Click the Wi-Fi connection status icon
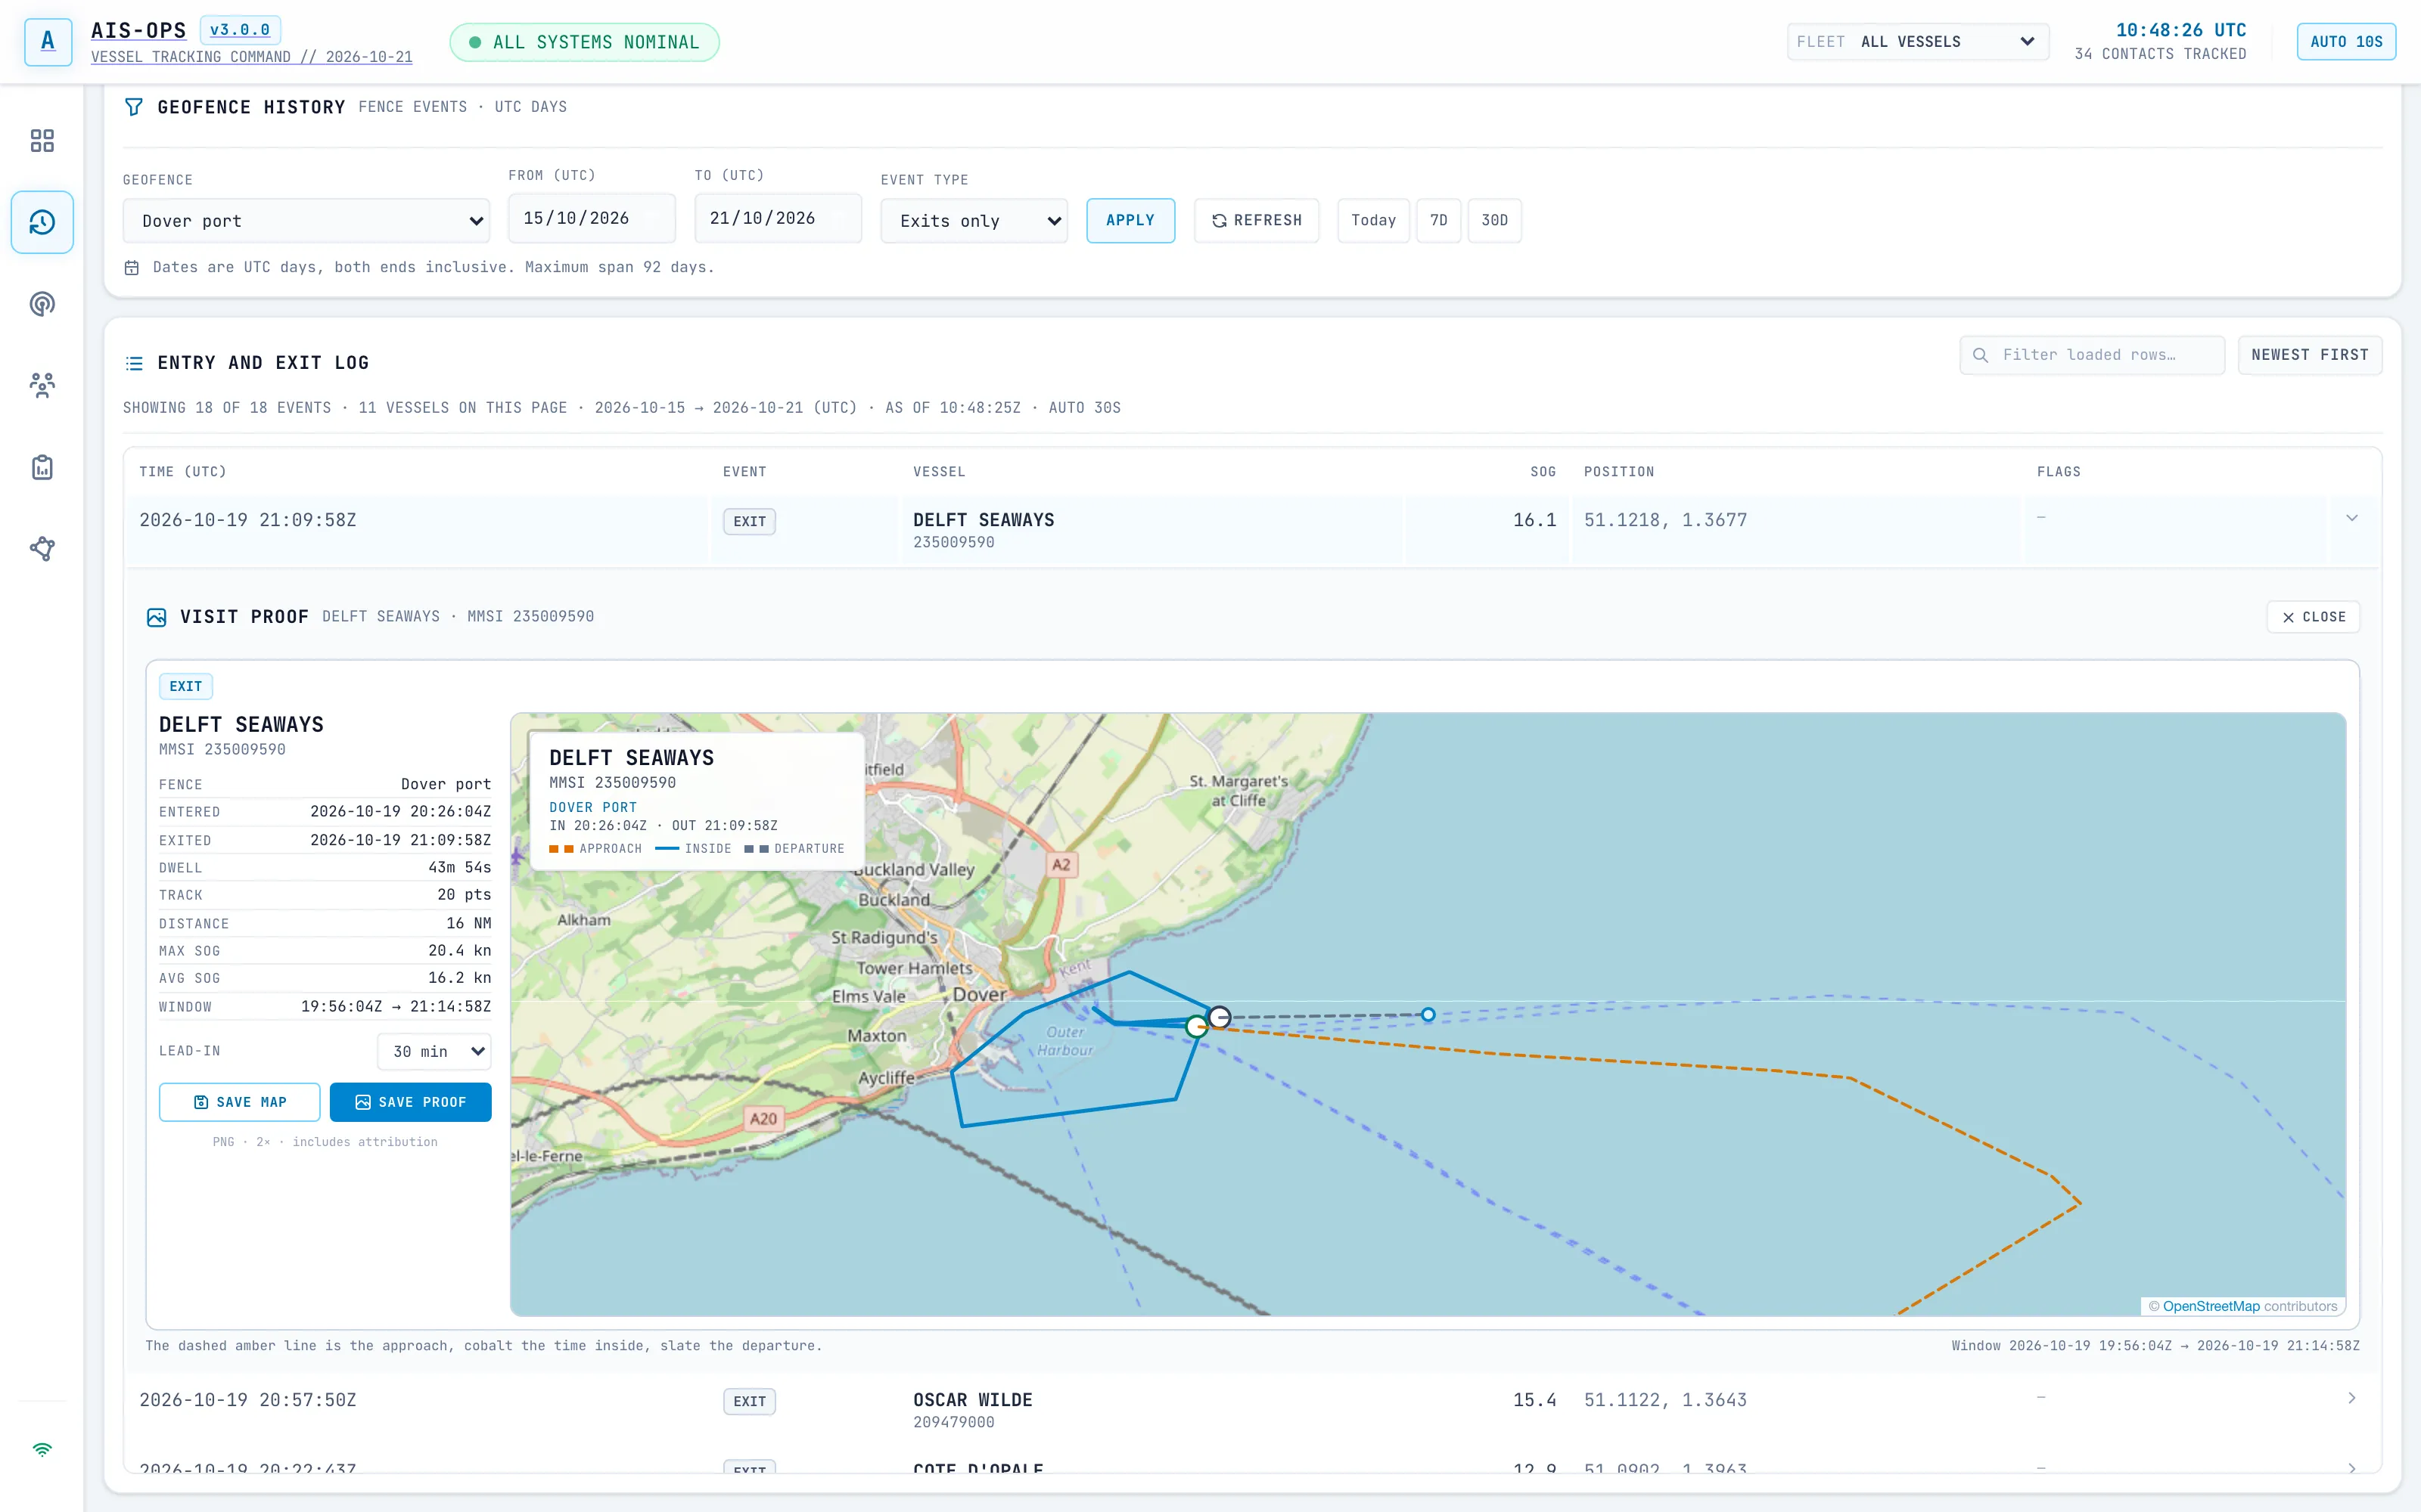This screenshot has width=2421, height=1512. click(42, 1449)
